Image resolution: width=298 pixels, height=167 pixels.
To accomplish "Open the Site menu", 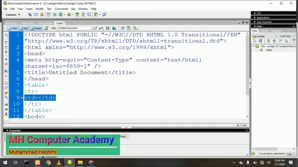I will 73,9.
